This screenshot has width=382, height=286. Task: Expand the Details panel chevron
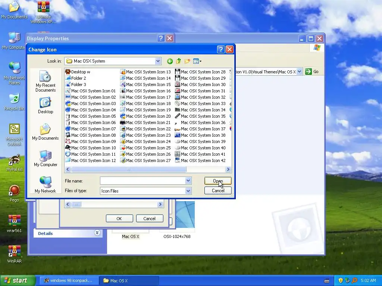(x=97, y=233)
